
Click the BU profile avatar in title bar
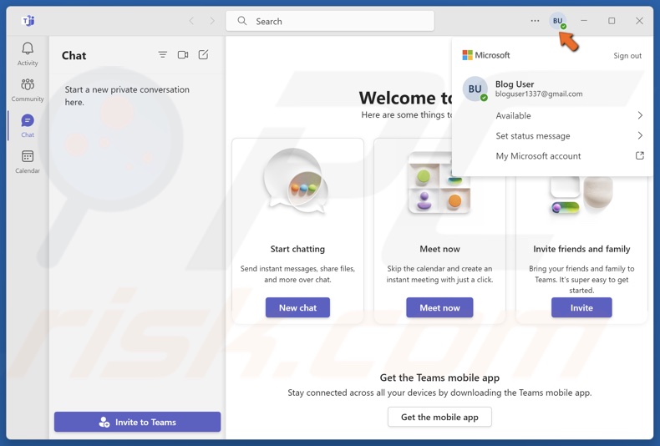point(558,21)
